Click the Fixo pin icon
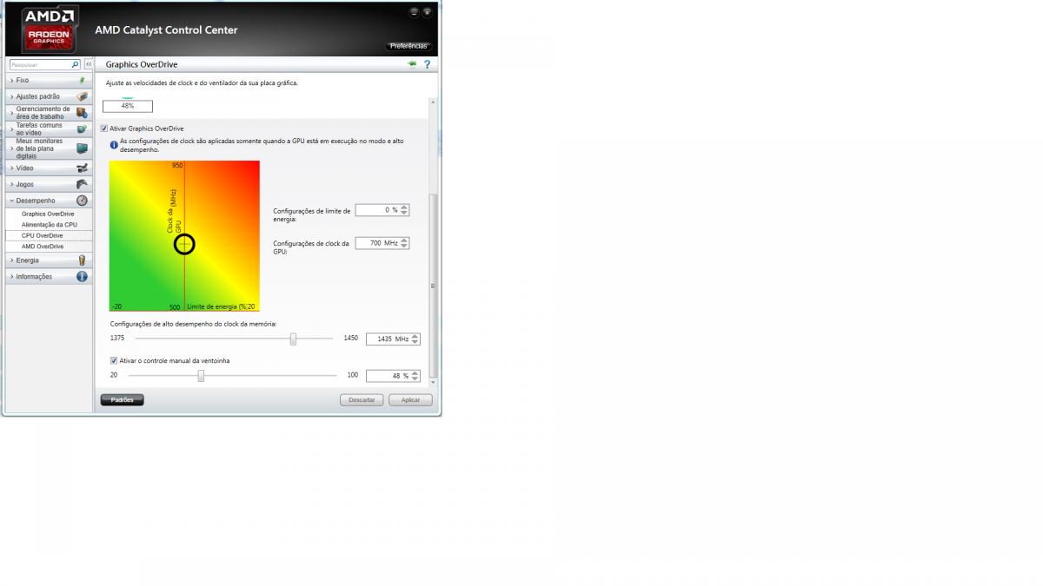Image resolution: width=1043 pixels, height=586 pixels. pos(82,80)
